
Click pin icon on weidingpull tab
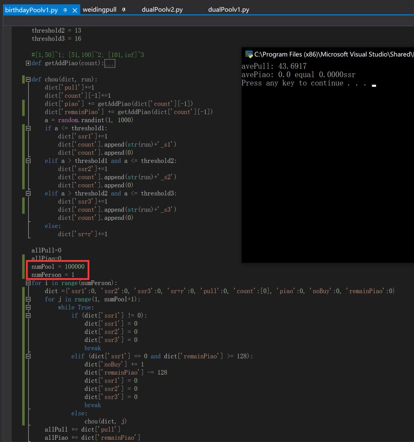click(123, 10)
